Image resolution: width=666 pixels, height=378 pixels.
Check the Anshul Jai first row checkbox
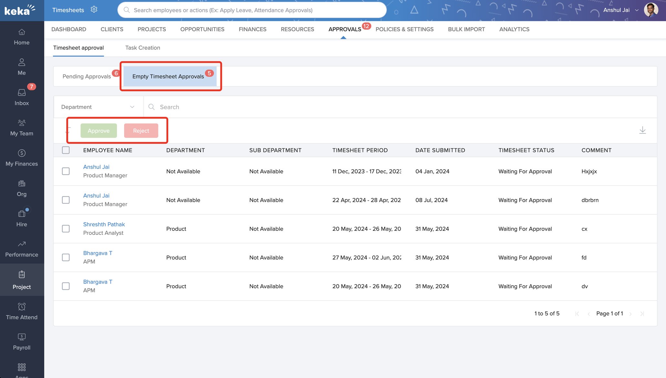point(65,171)
